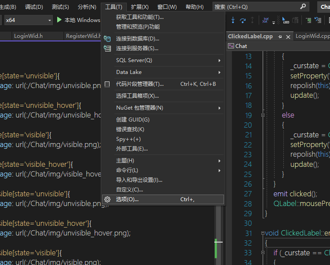
Task: Choose 连接到服务器(S)... from the menu
Action: (x=163, y=48)
